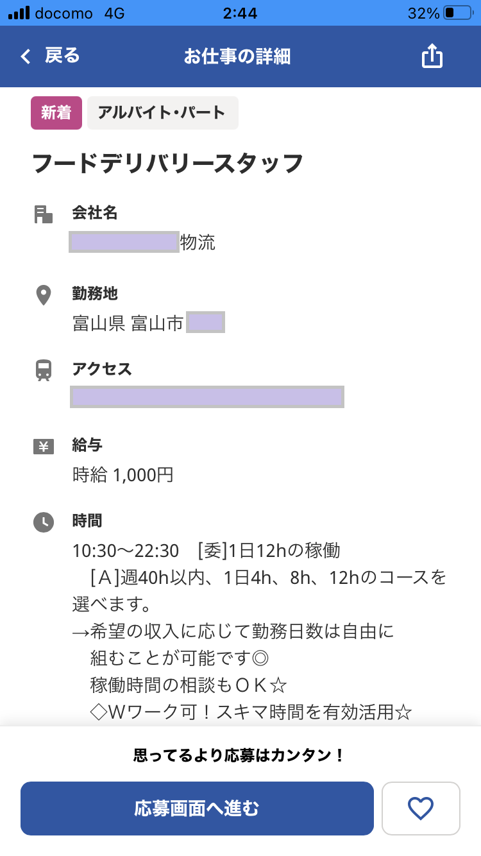The width and height of the screenshot is (481, 856).
Task: Tap the status bar clock showing 2:44
Action: pos(240,13)
